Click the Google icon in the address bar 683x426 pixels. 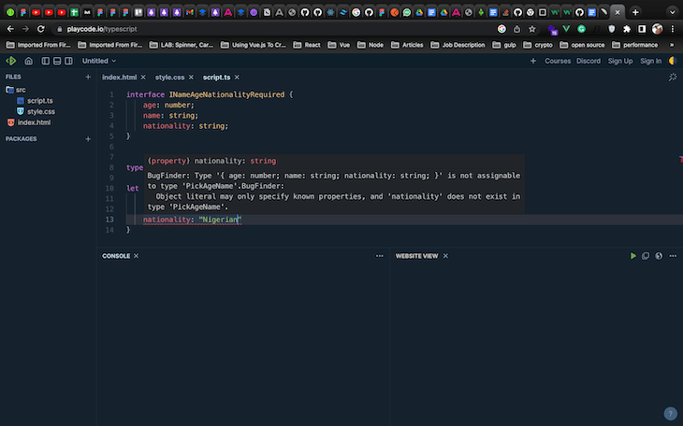pos(501,29)
